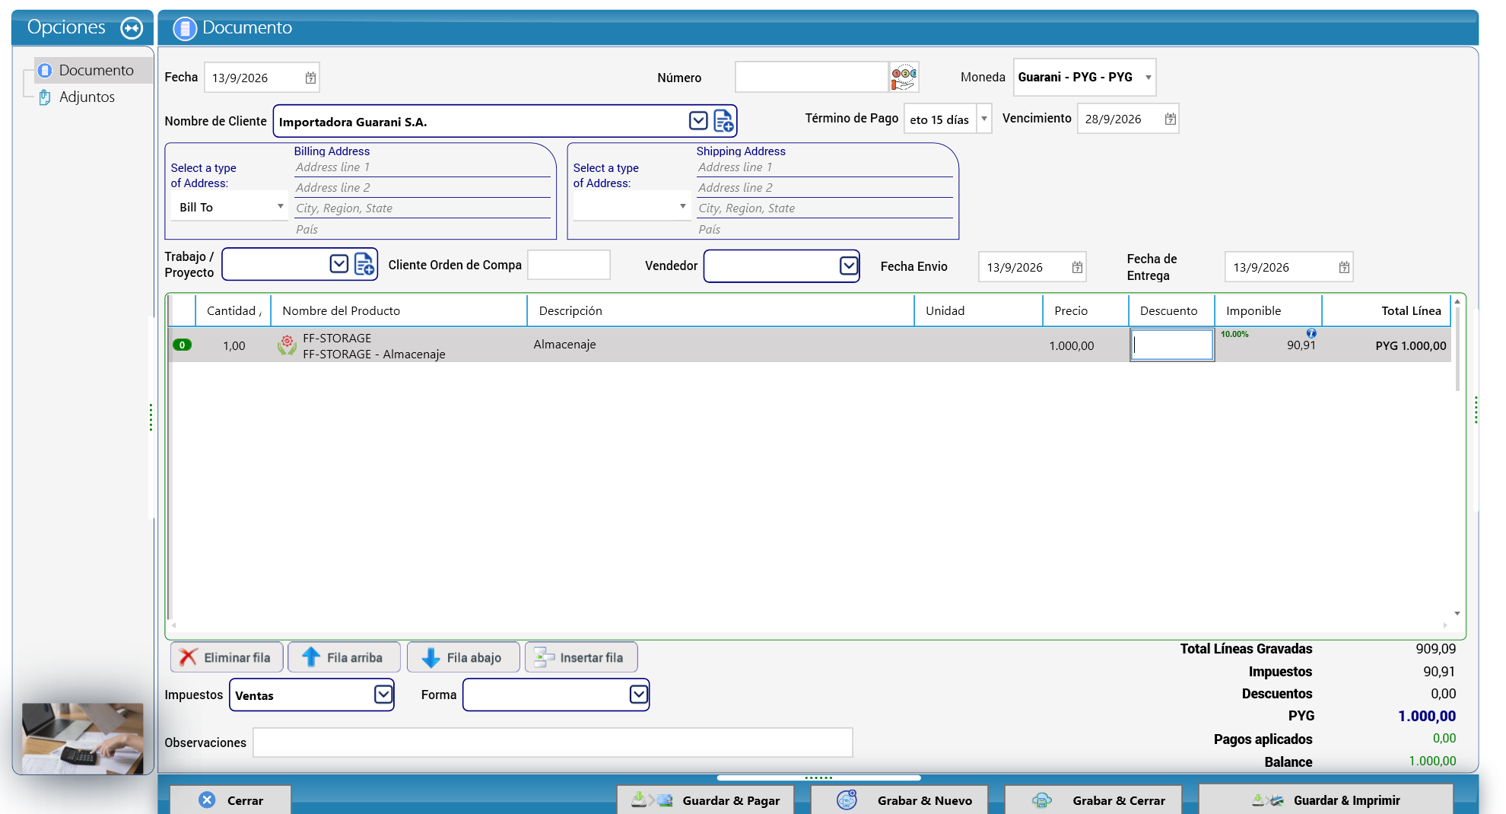Click the Imponible info icon
The image size is (1506, 814).
(1311, 333)
